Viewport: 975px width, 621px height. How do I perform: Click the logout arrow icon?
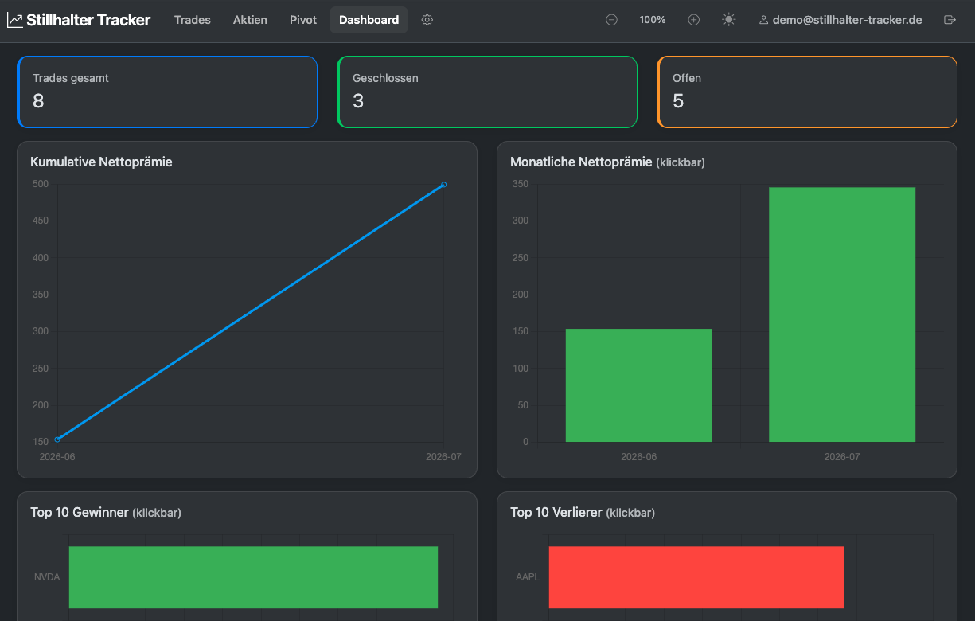pos(949,20)
